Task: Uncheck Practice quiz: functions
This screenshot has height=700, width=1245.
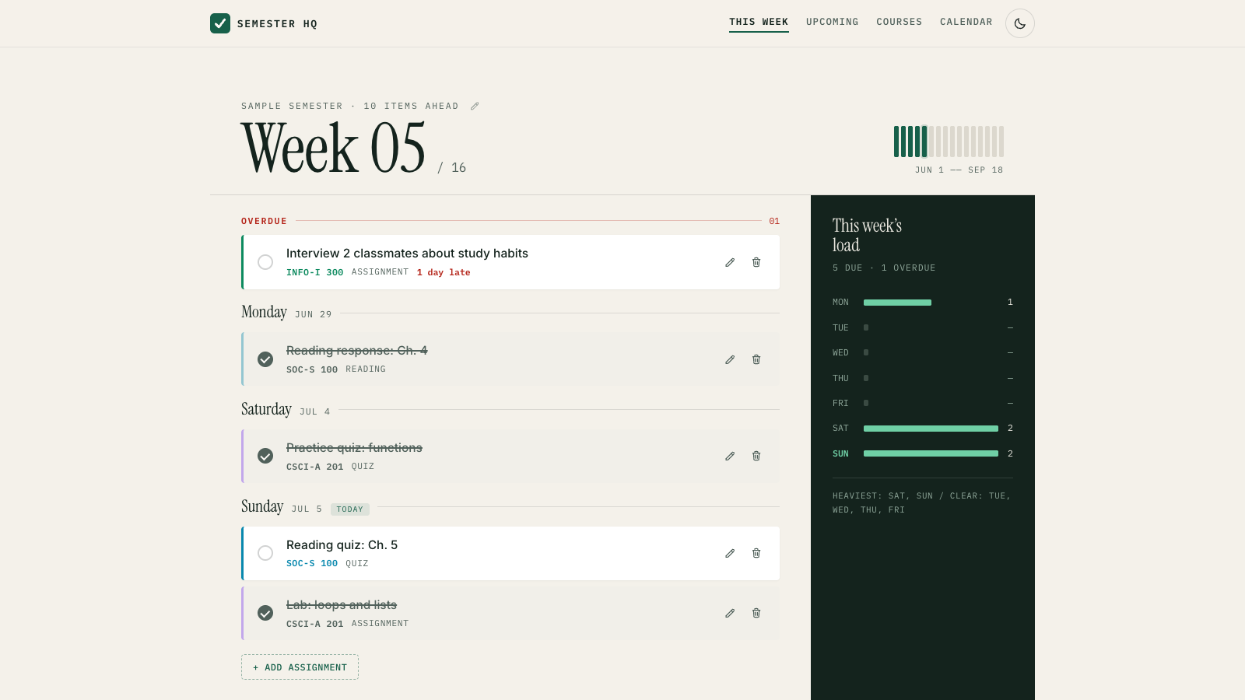Action: pos(265,456)
